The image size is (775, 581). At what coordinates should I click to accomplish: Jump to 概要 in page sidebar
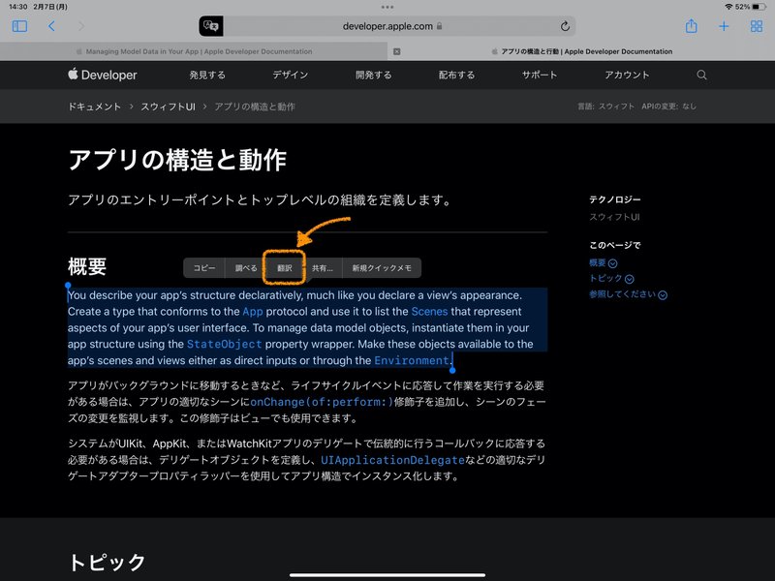point(603,262)
